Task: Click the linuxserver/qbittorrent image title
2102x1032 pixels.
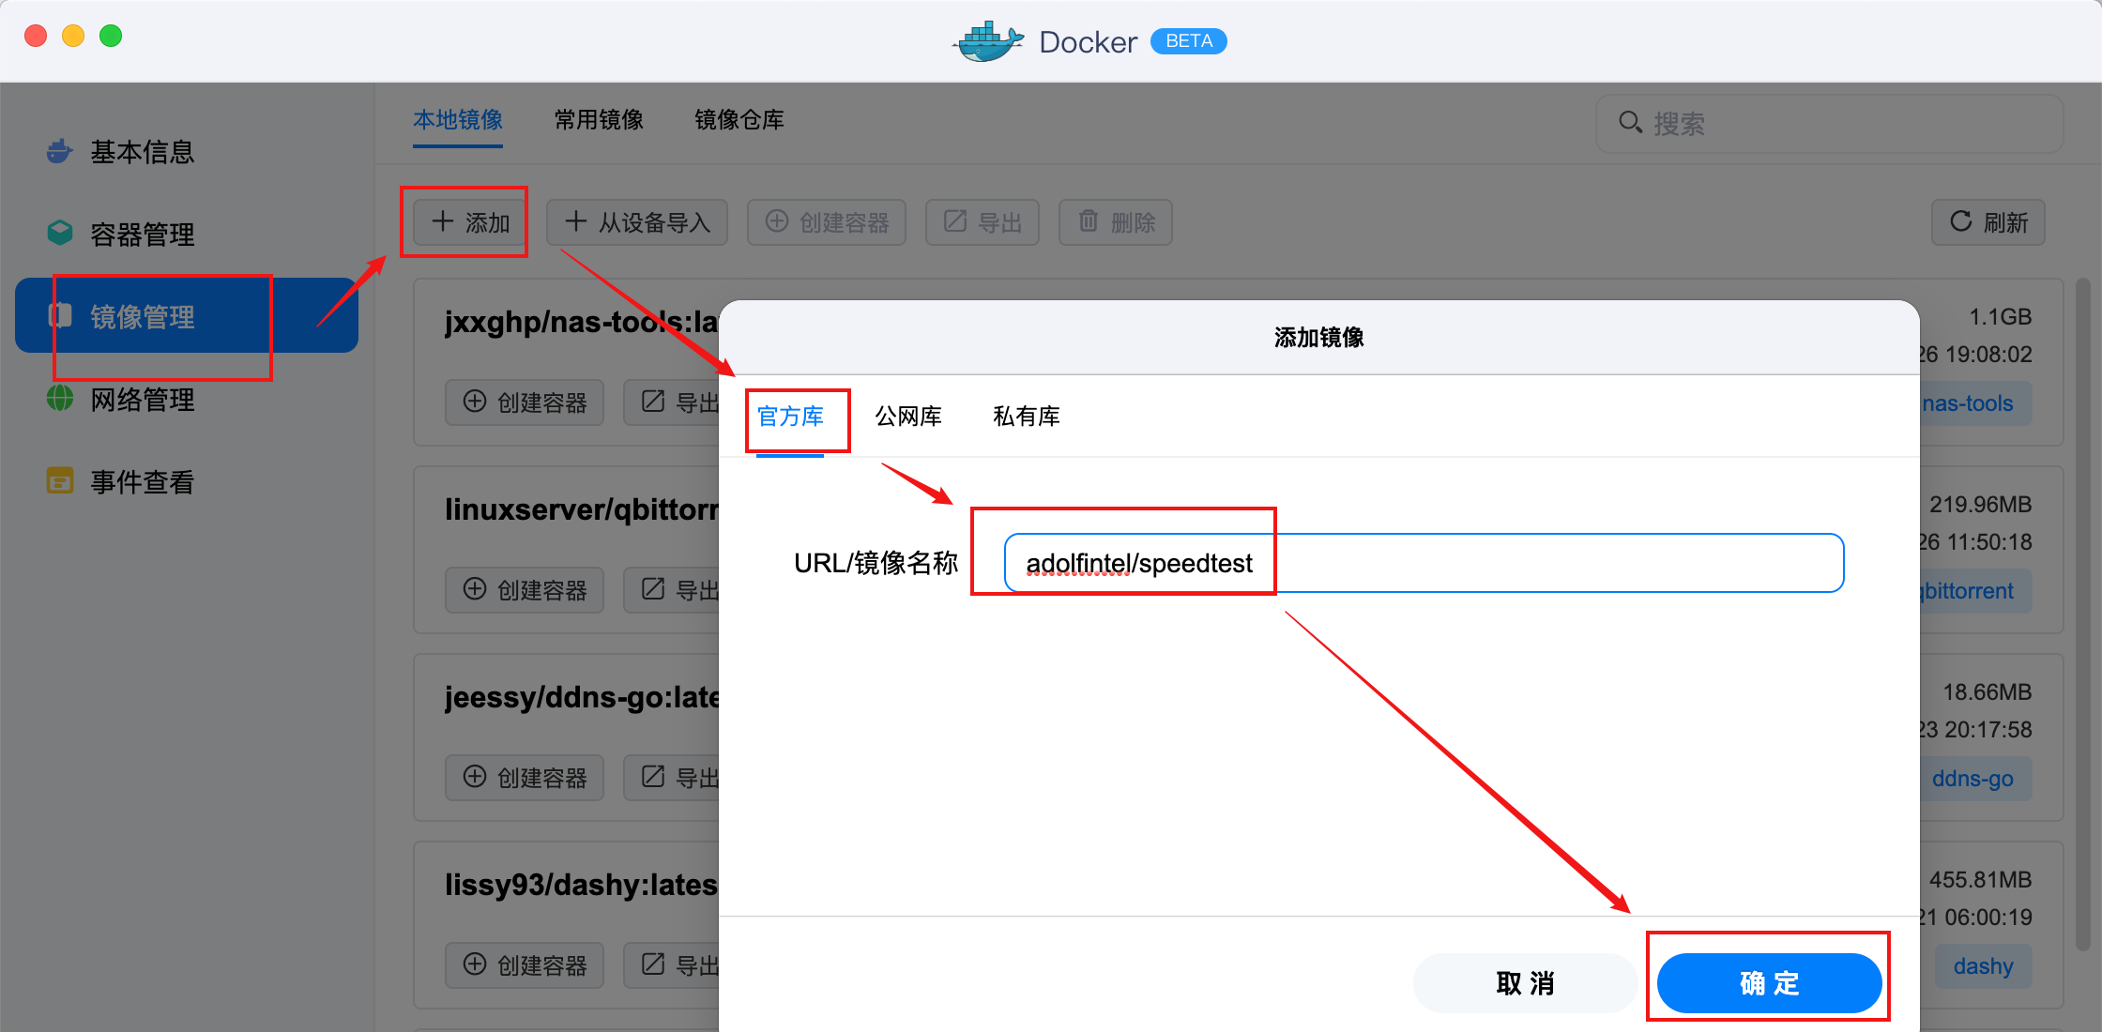Action: (582, 509)
